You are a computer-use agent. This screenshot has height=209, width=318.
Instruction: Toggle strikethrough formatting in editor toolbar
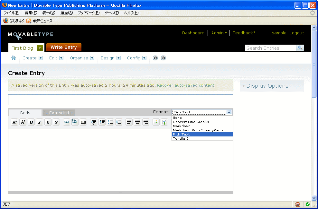[x=56, y=122]
